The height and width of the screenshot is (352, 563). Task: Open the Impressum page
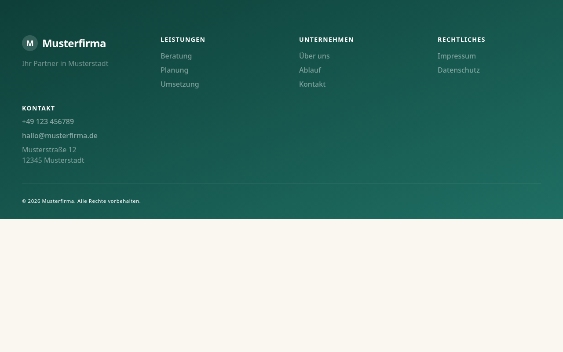[457, 56]
